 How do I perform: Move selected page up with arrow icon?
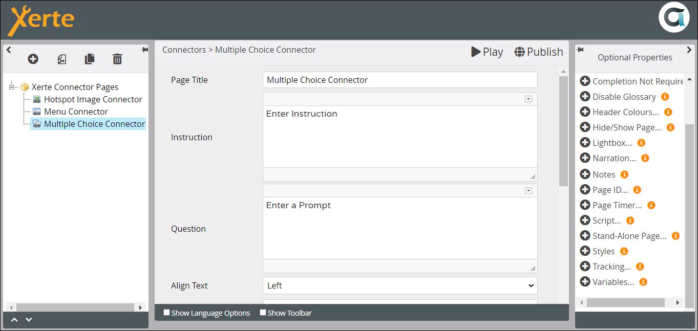point(14,320)
